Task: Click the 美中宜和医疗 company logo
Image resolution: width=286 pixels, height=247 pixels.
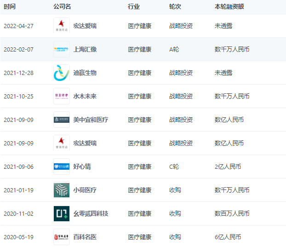Action: (x=62, y=120)
